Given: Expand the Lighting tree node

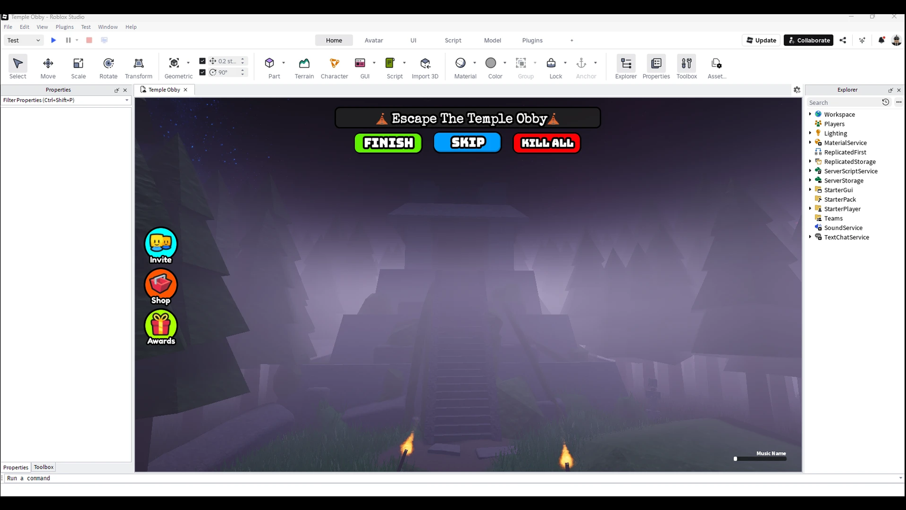Looking at the screenshot, I should [810, 133].
